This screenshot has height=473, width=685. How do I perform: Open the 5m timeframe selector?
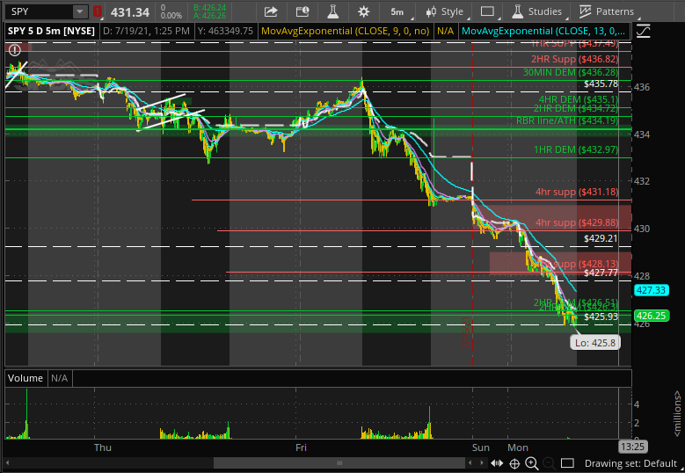(397, 11)
